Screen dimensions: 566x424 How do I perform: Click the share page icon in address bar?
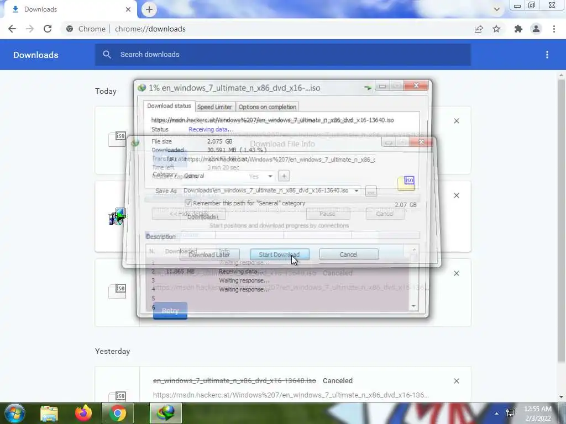pyautogui.click(x=479, y=29)
